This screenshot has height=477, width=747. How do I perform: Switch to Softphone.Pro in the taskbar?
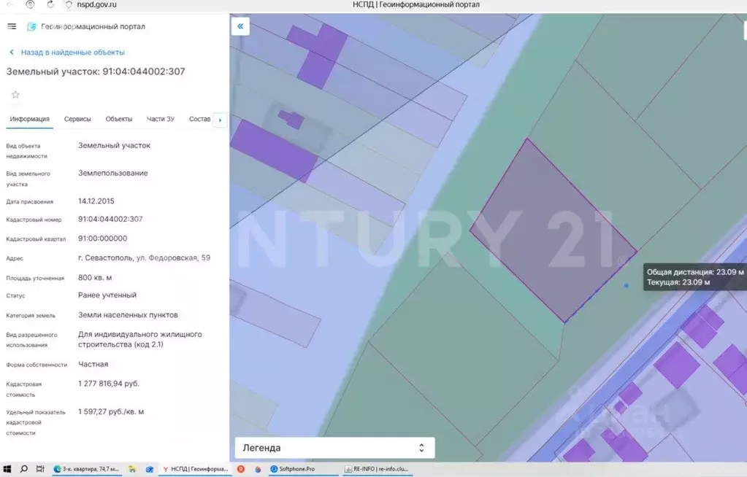pyautogui.click(x=296, y=469)
